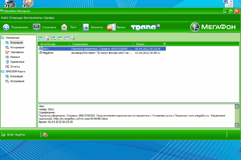
Task: Open the Операции menu
Action: (16, 18)
